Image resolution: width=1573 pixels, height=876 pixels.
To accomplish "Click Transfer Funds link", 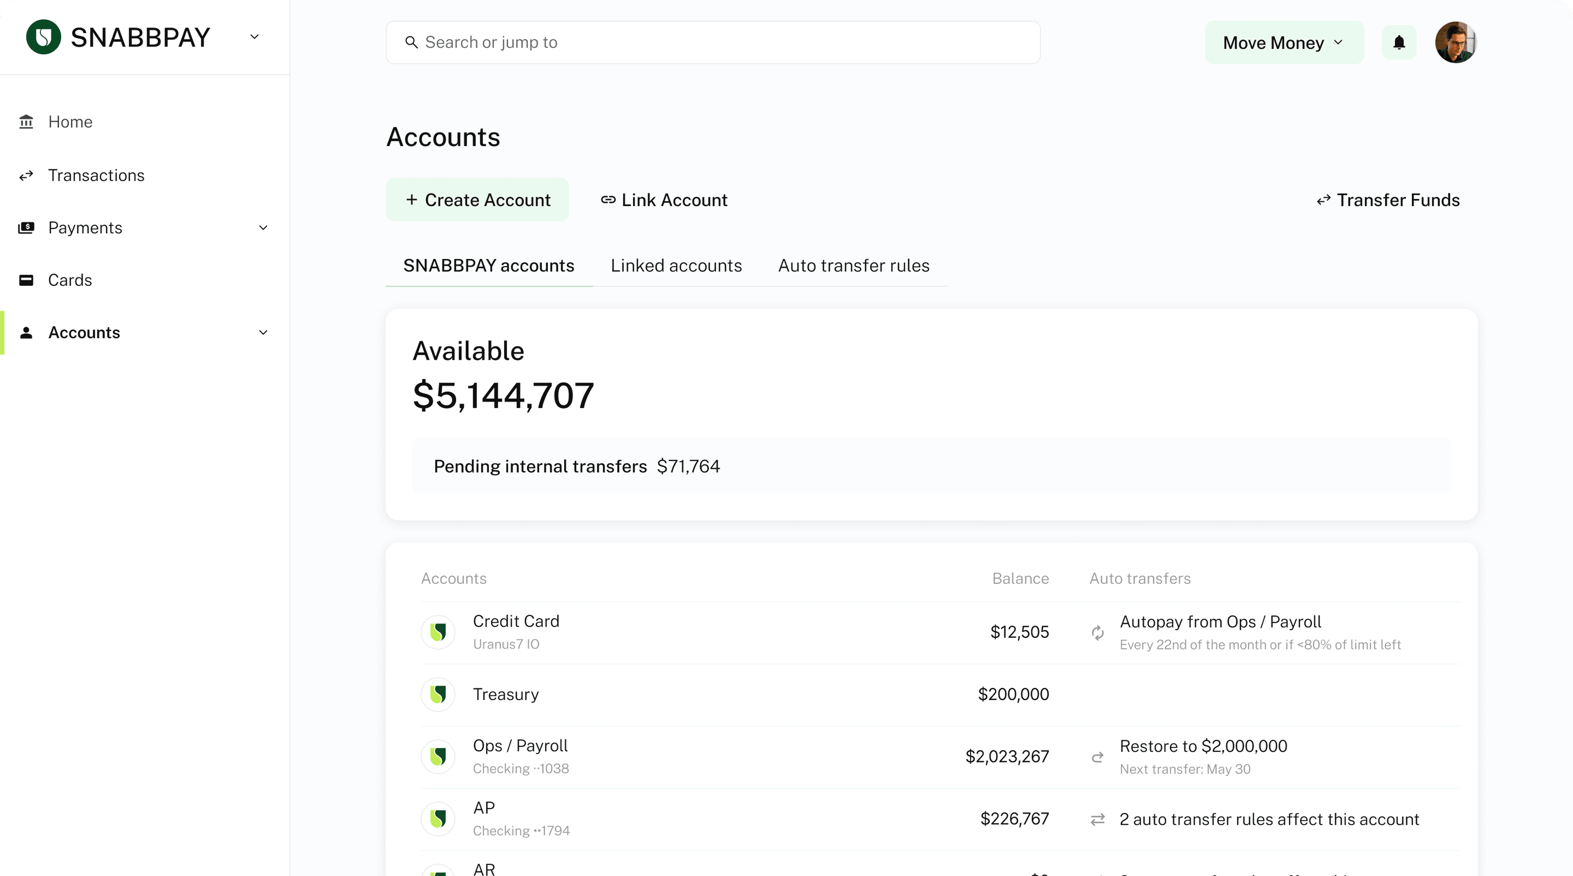I will tap(1388, 200).
